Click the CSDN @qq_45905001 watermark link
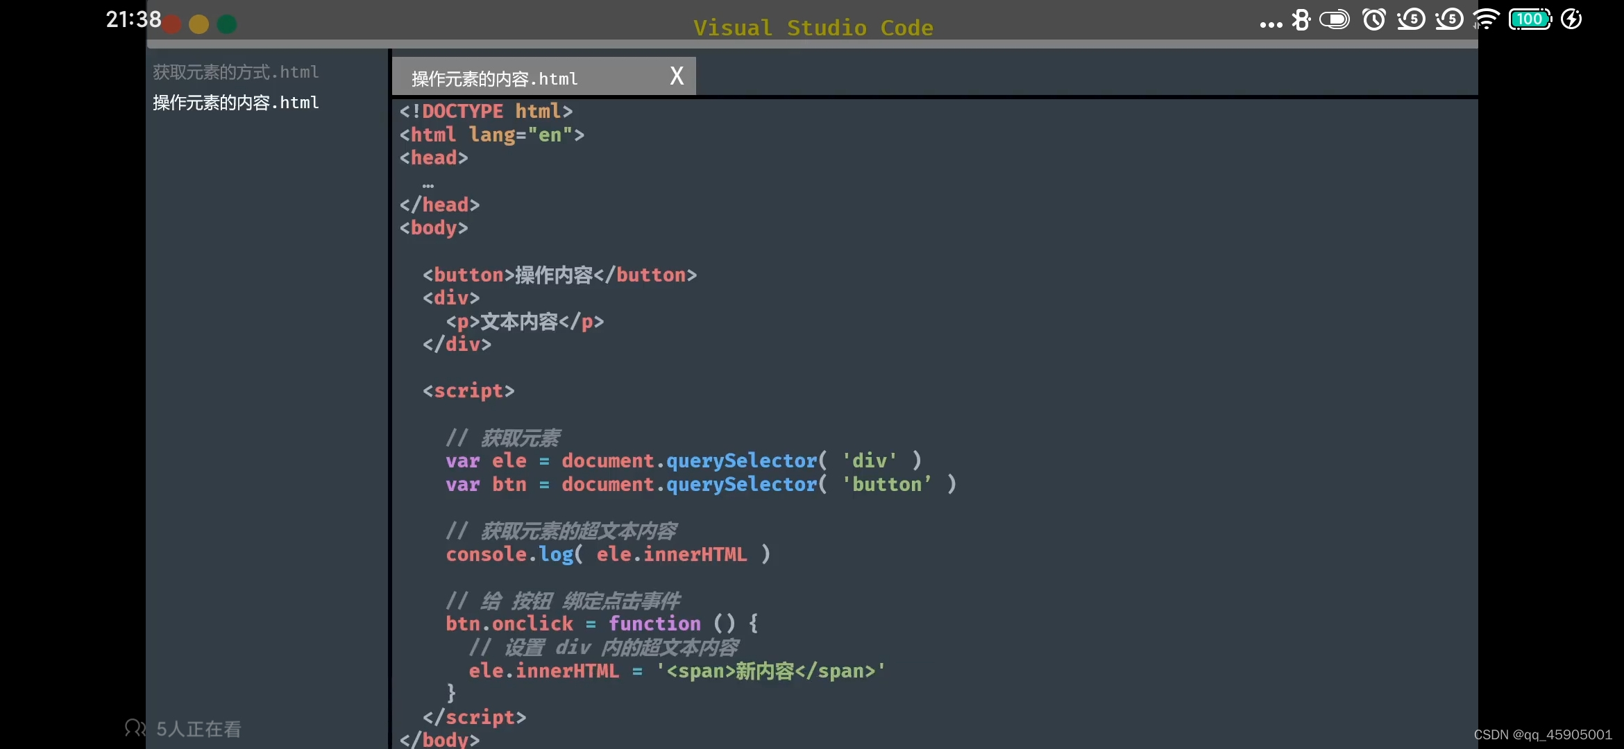This screenshot has height=749, width=1624. 1542,734
